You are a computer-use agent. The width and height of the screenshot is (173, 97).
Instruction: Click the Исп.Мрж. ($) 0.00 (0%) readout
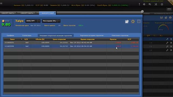click(x=83, y=5)
